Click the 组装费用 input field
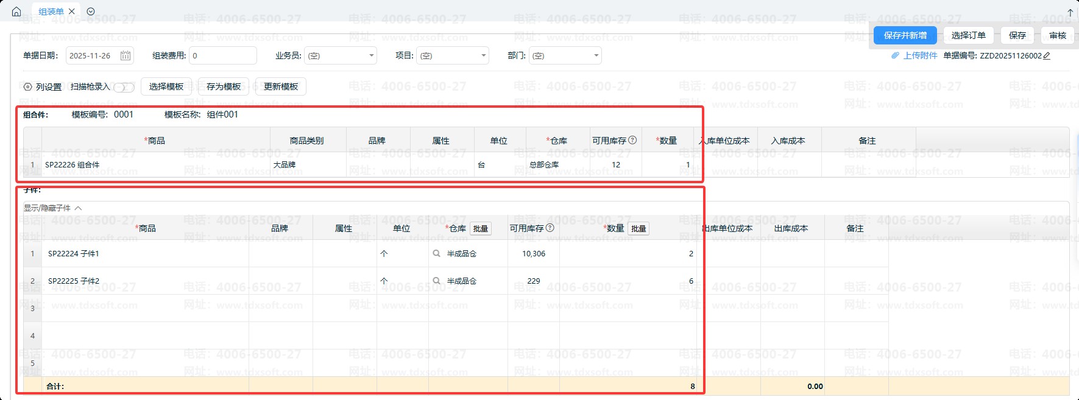The image size is (1079, 400). (222, 55)
